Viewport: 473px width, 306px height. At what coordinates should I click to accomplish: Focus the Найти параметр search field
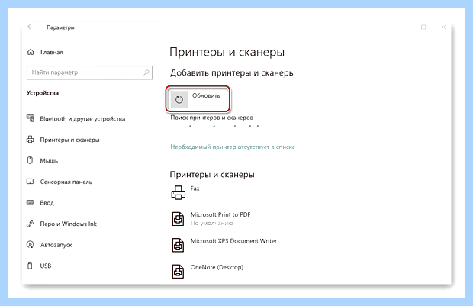tap(89, 72)
